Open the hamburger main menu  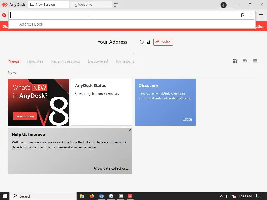261,15
